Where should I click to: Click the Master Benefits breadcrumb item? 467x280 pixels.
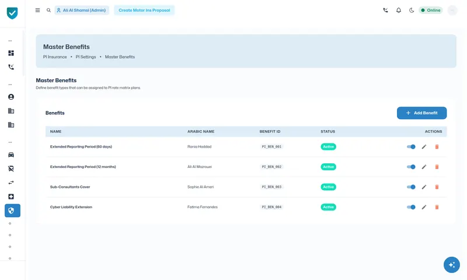120,57
